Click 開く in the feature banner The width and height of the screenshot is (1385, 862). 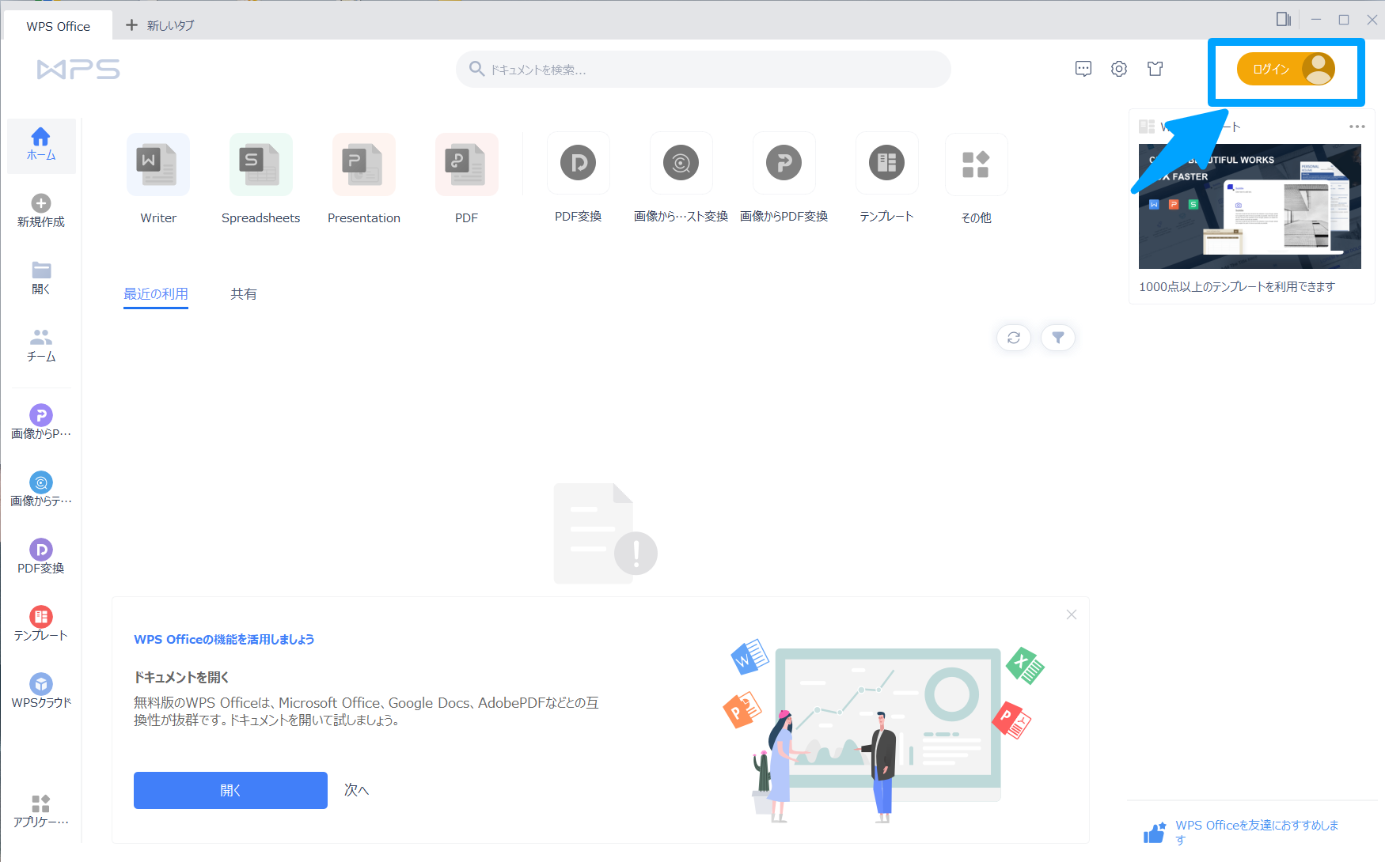[230, 790]
